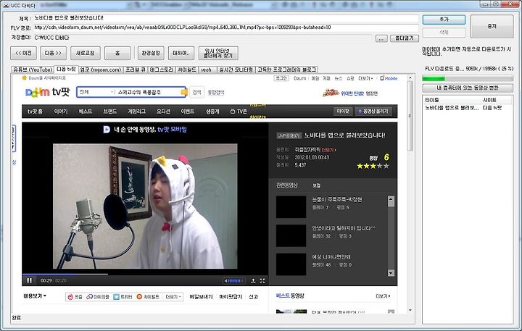The image size is (522, 331).
Task: Select the 노바디를 랩으로 download list row
Action: [x=468, y=108]
